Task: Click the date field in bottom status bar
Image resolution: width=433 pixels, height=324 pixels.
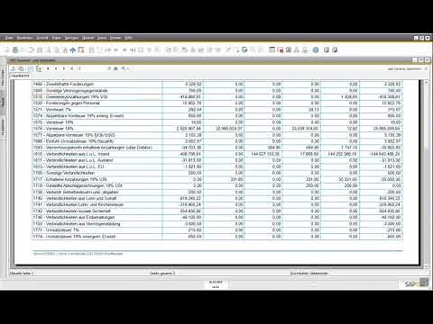Action: tap(216, 283)
